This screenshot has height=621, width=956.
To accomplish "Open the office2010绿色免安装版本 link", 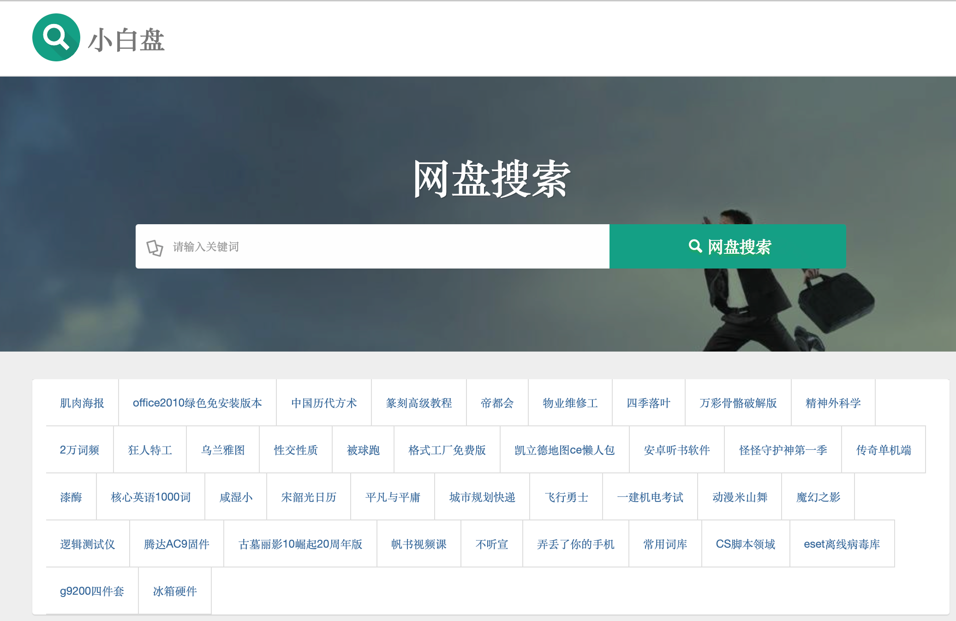I will [x=197, y=403].
